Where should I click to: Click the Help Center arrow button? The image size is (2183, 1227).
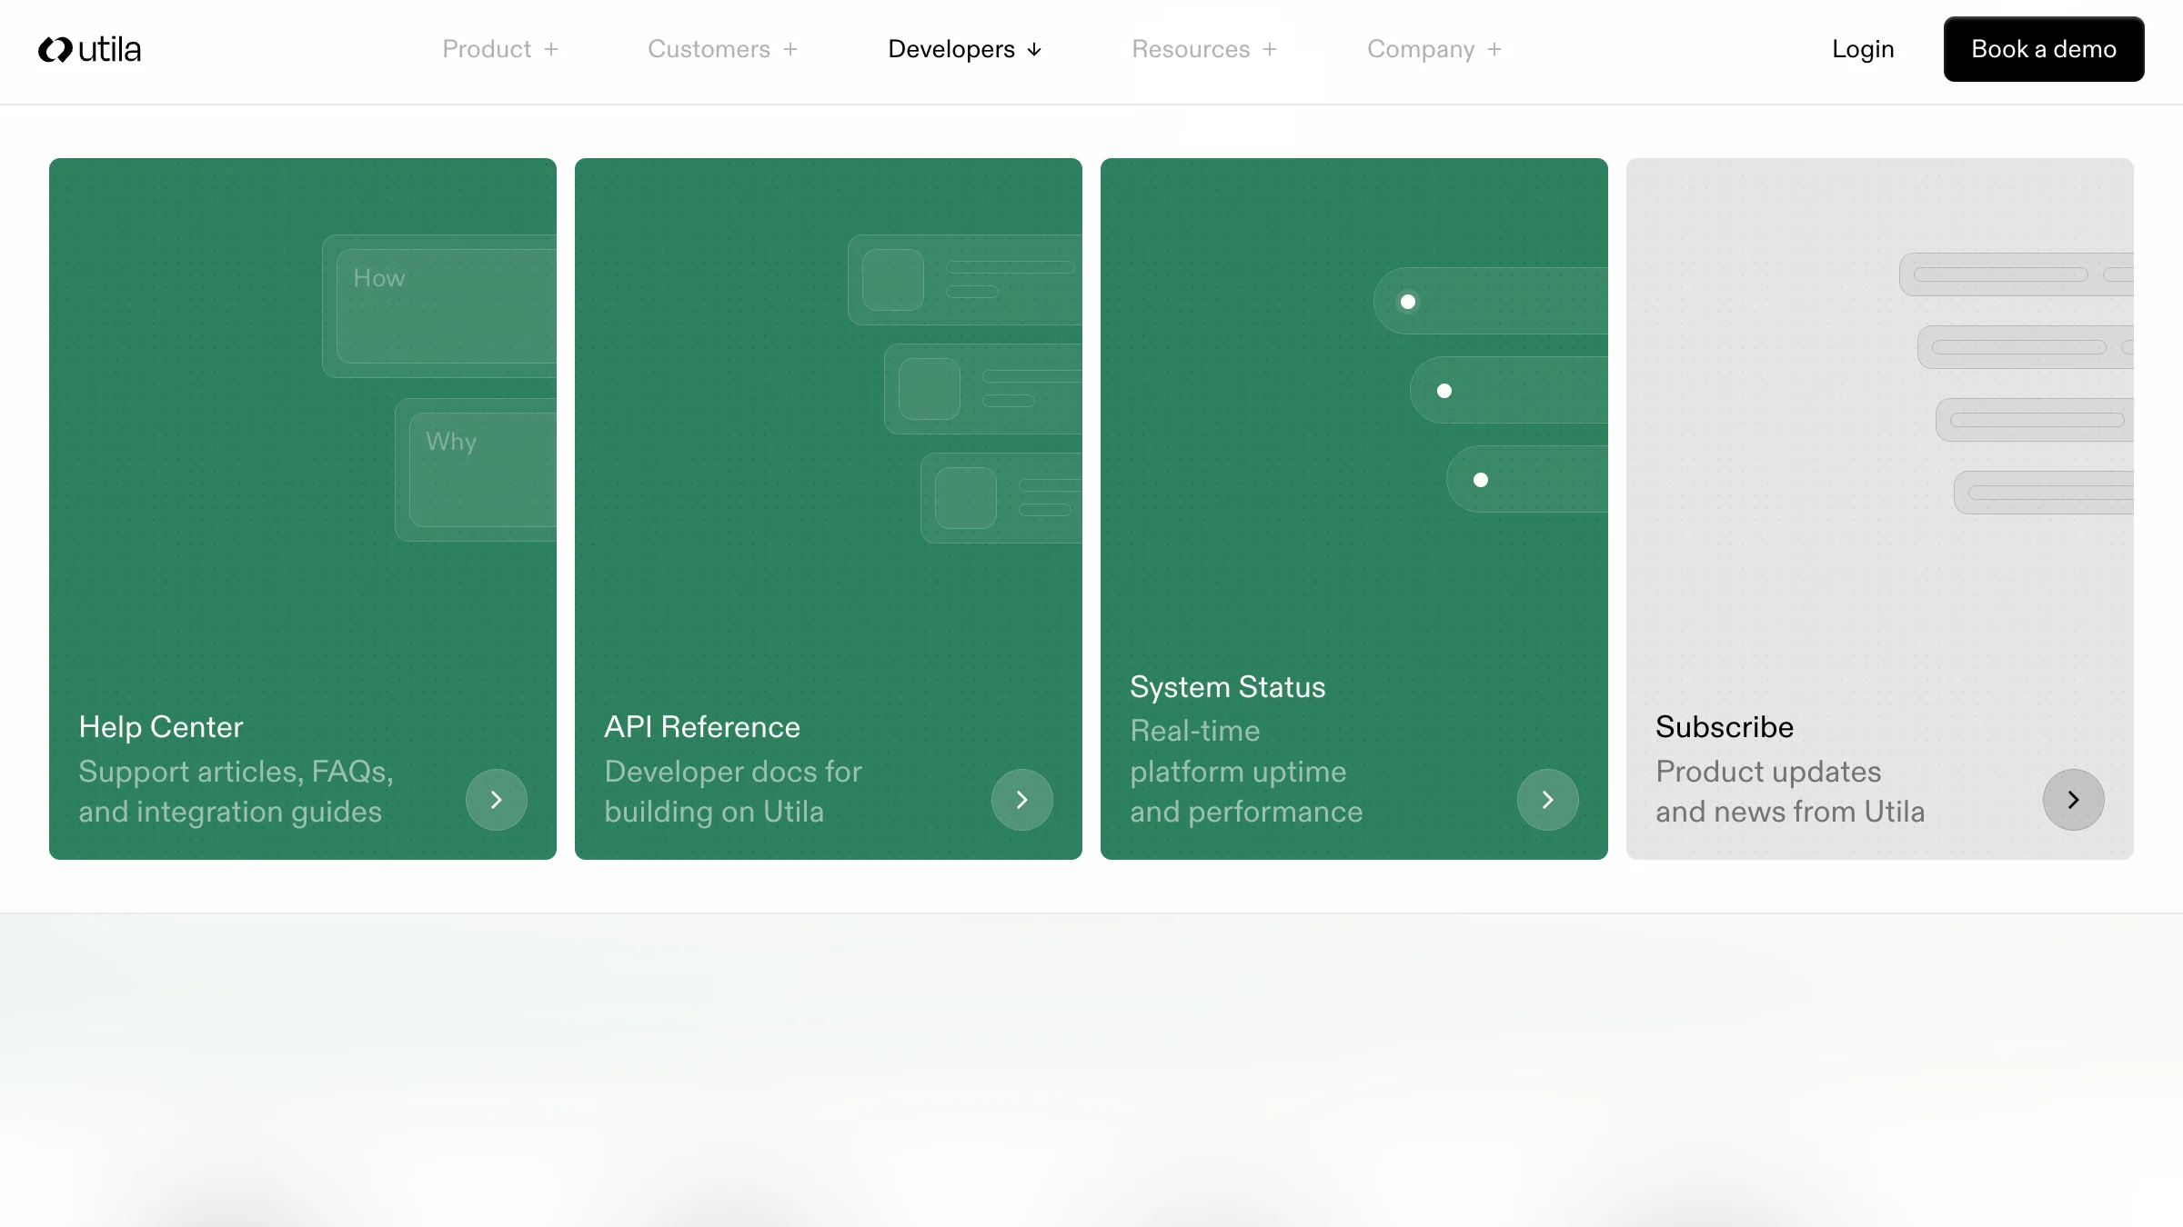(x=496, y=800)
